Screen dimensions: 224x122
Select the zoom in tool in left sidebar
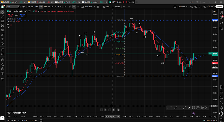click(x=2, y=54)
